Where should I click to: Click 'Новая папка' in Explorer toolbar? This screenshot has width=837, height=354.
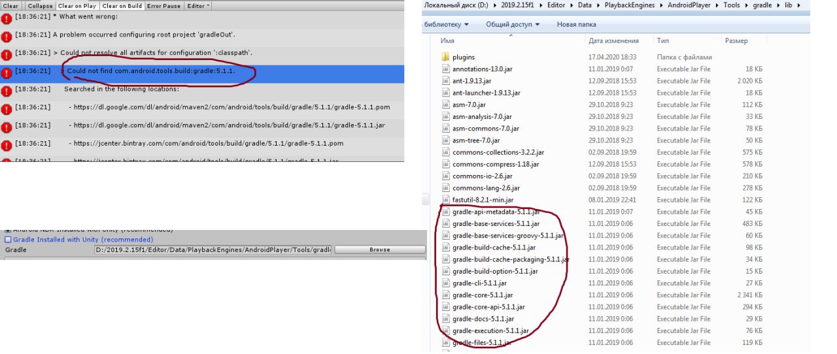click(576, 24)
